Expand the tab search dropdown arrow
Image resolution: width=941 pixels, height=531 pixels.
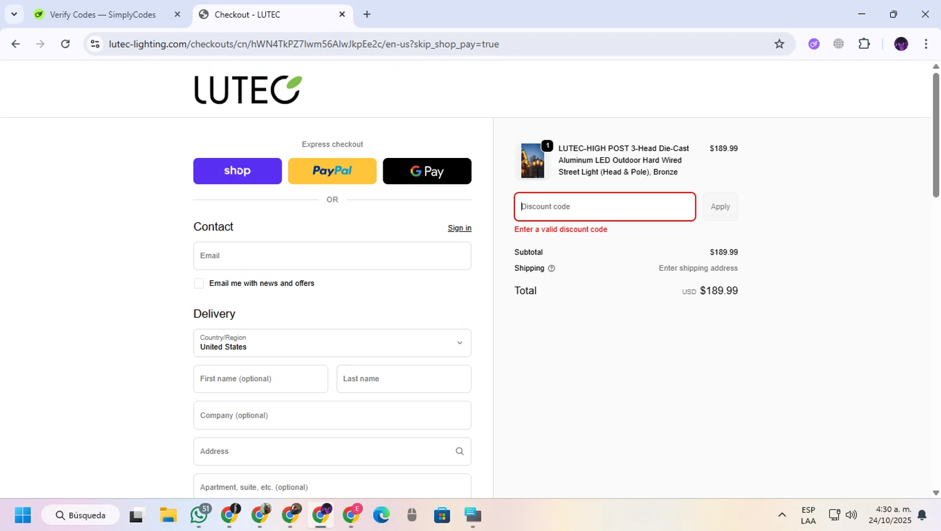tap(14, 14)
